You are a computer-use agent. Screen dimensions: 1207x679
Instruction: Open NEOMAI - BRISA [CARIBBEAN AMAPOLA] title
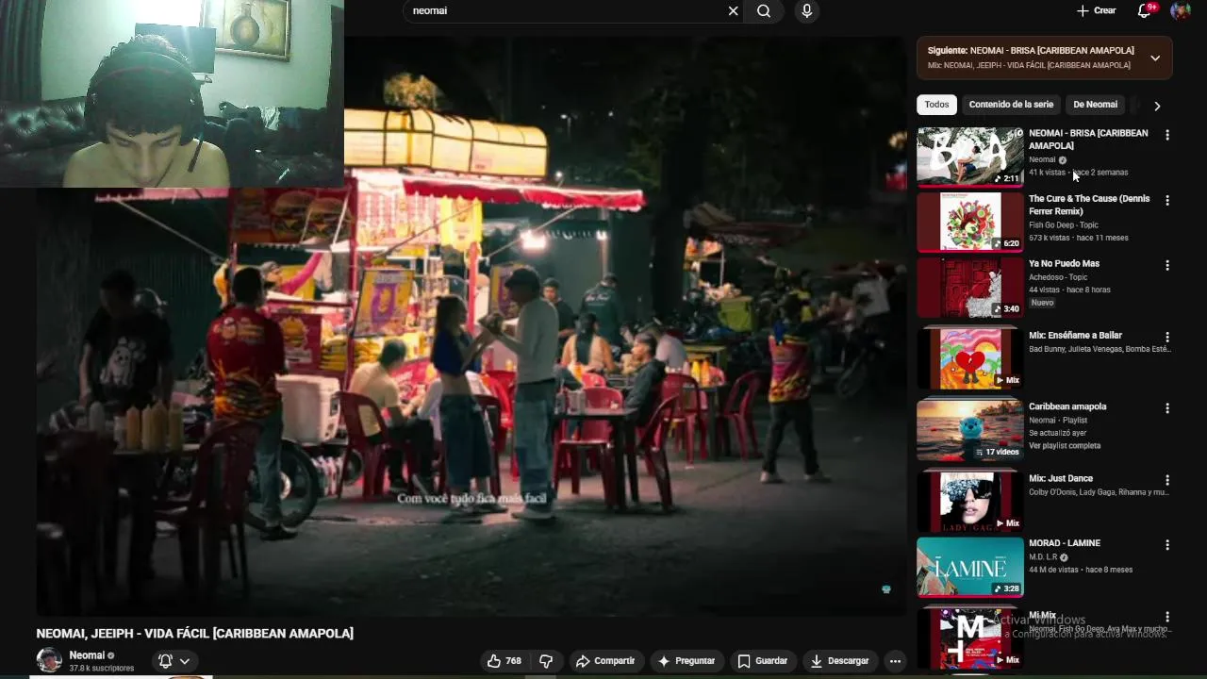pyautogui.click(x=1088, y=140)
